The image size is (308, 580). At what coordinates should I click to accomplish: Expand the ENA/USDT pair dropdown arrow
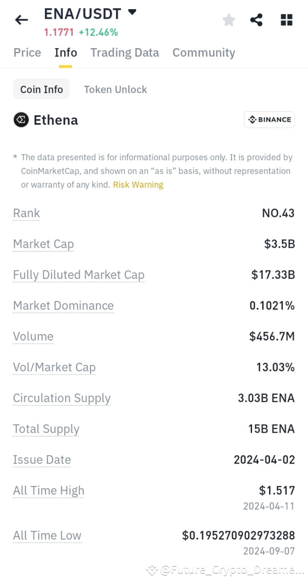132,12
